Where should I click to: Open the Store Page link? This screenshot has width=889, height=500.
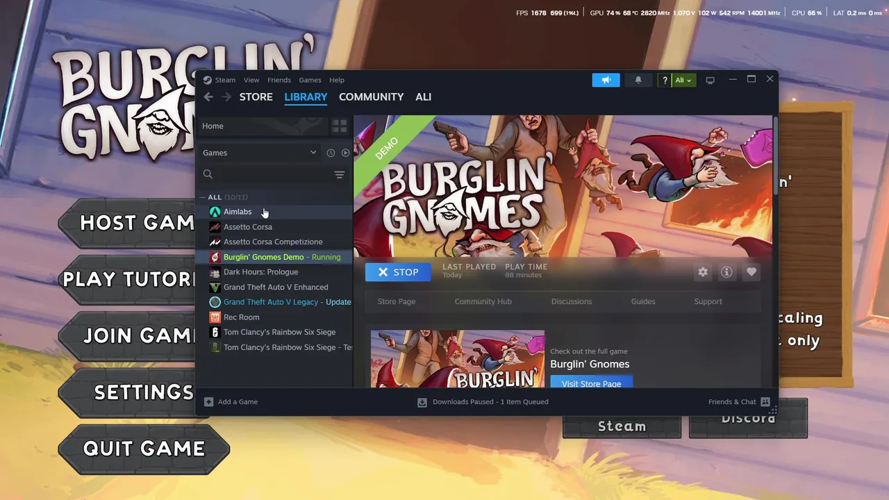(x=397, y=301)
